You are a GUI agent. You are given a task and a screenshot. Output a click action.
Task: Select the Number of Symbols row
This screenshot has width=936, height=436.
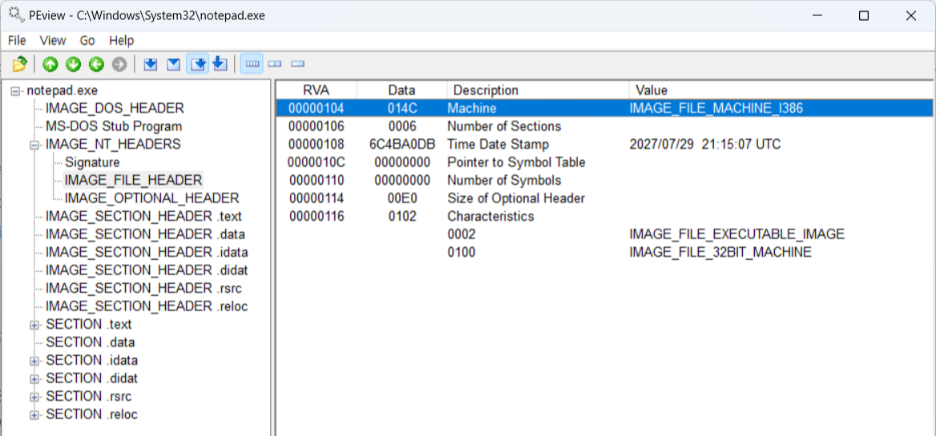(605, 180)
